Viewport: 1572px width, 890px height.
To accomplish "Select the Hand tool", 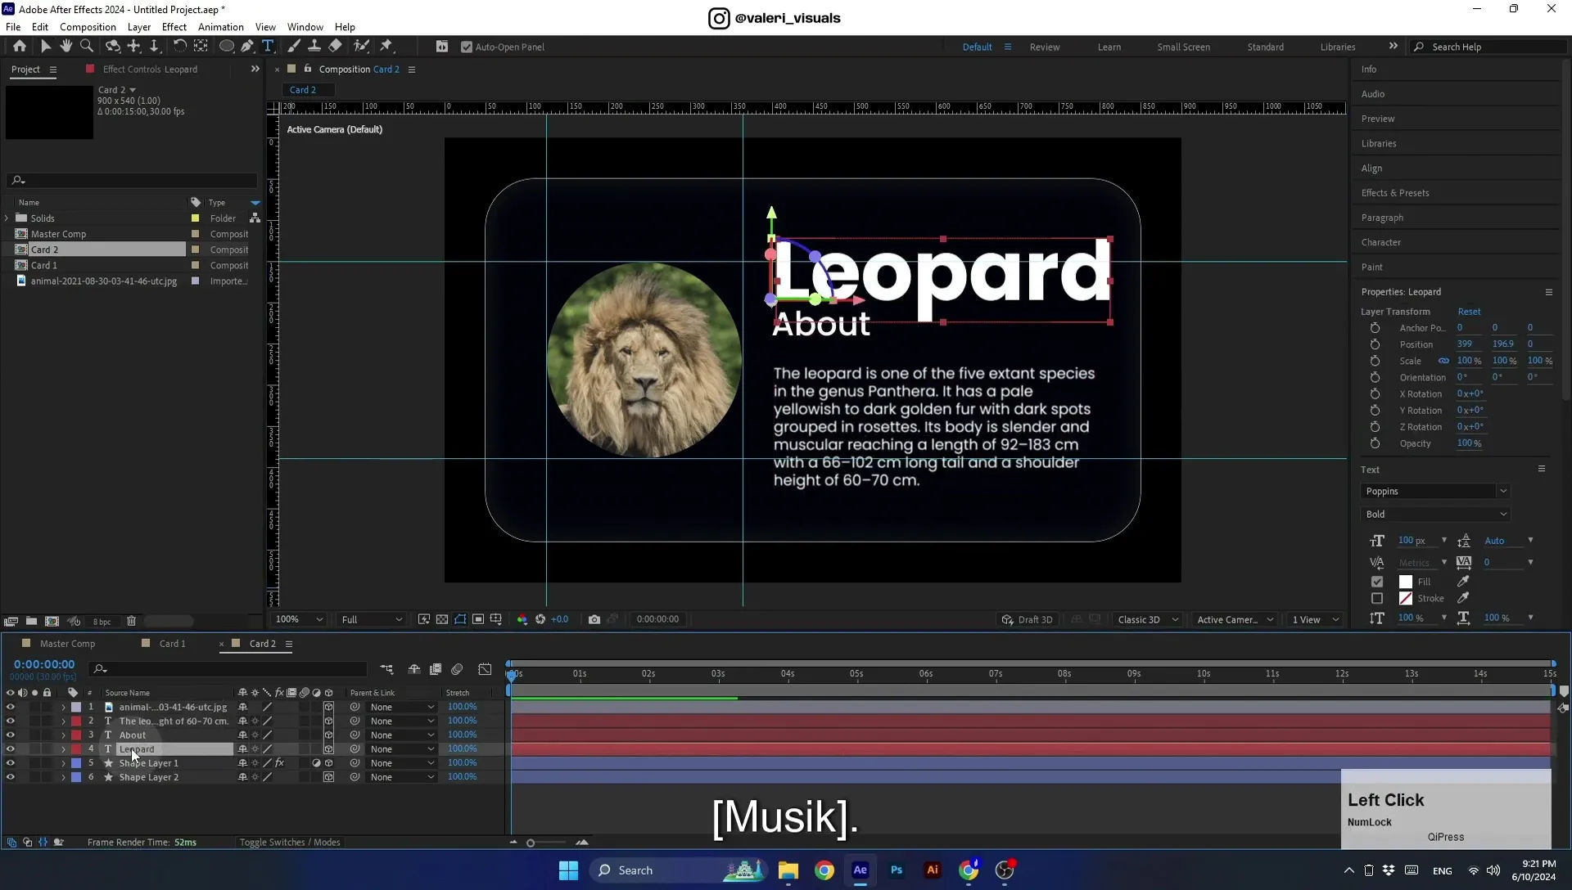I will [x=66, y=47].
